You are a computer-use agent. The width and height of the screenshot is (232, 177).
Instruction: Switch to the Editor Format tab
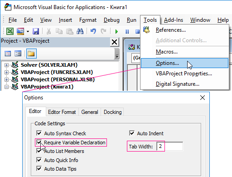(62, 112)
